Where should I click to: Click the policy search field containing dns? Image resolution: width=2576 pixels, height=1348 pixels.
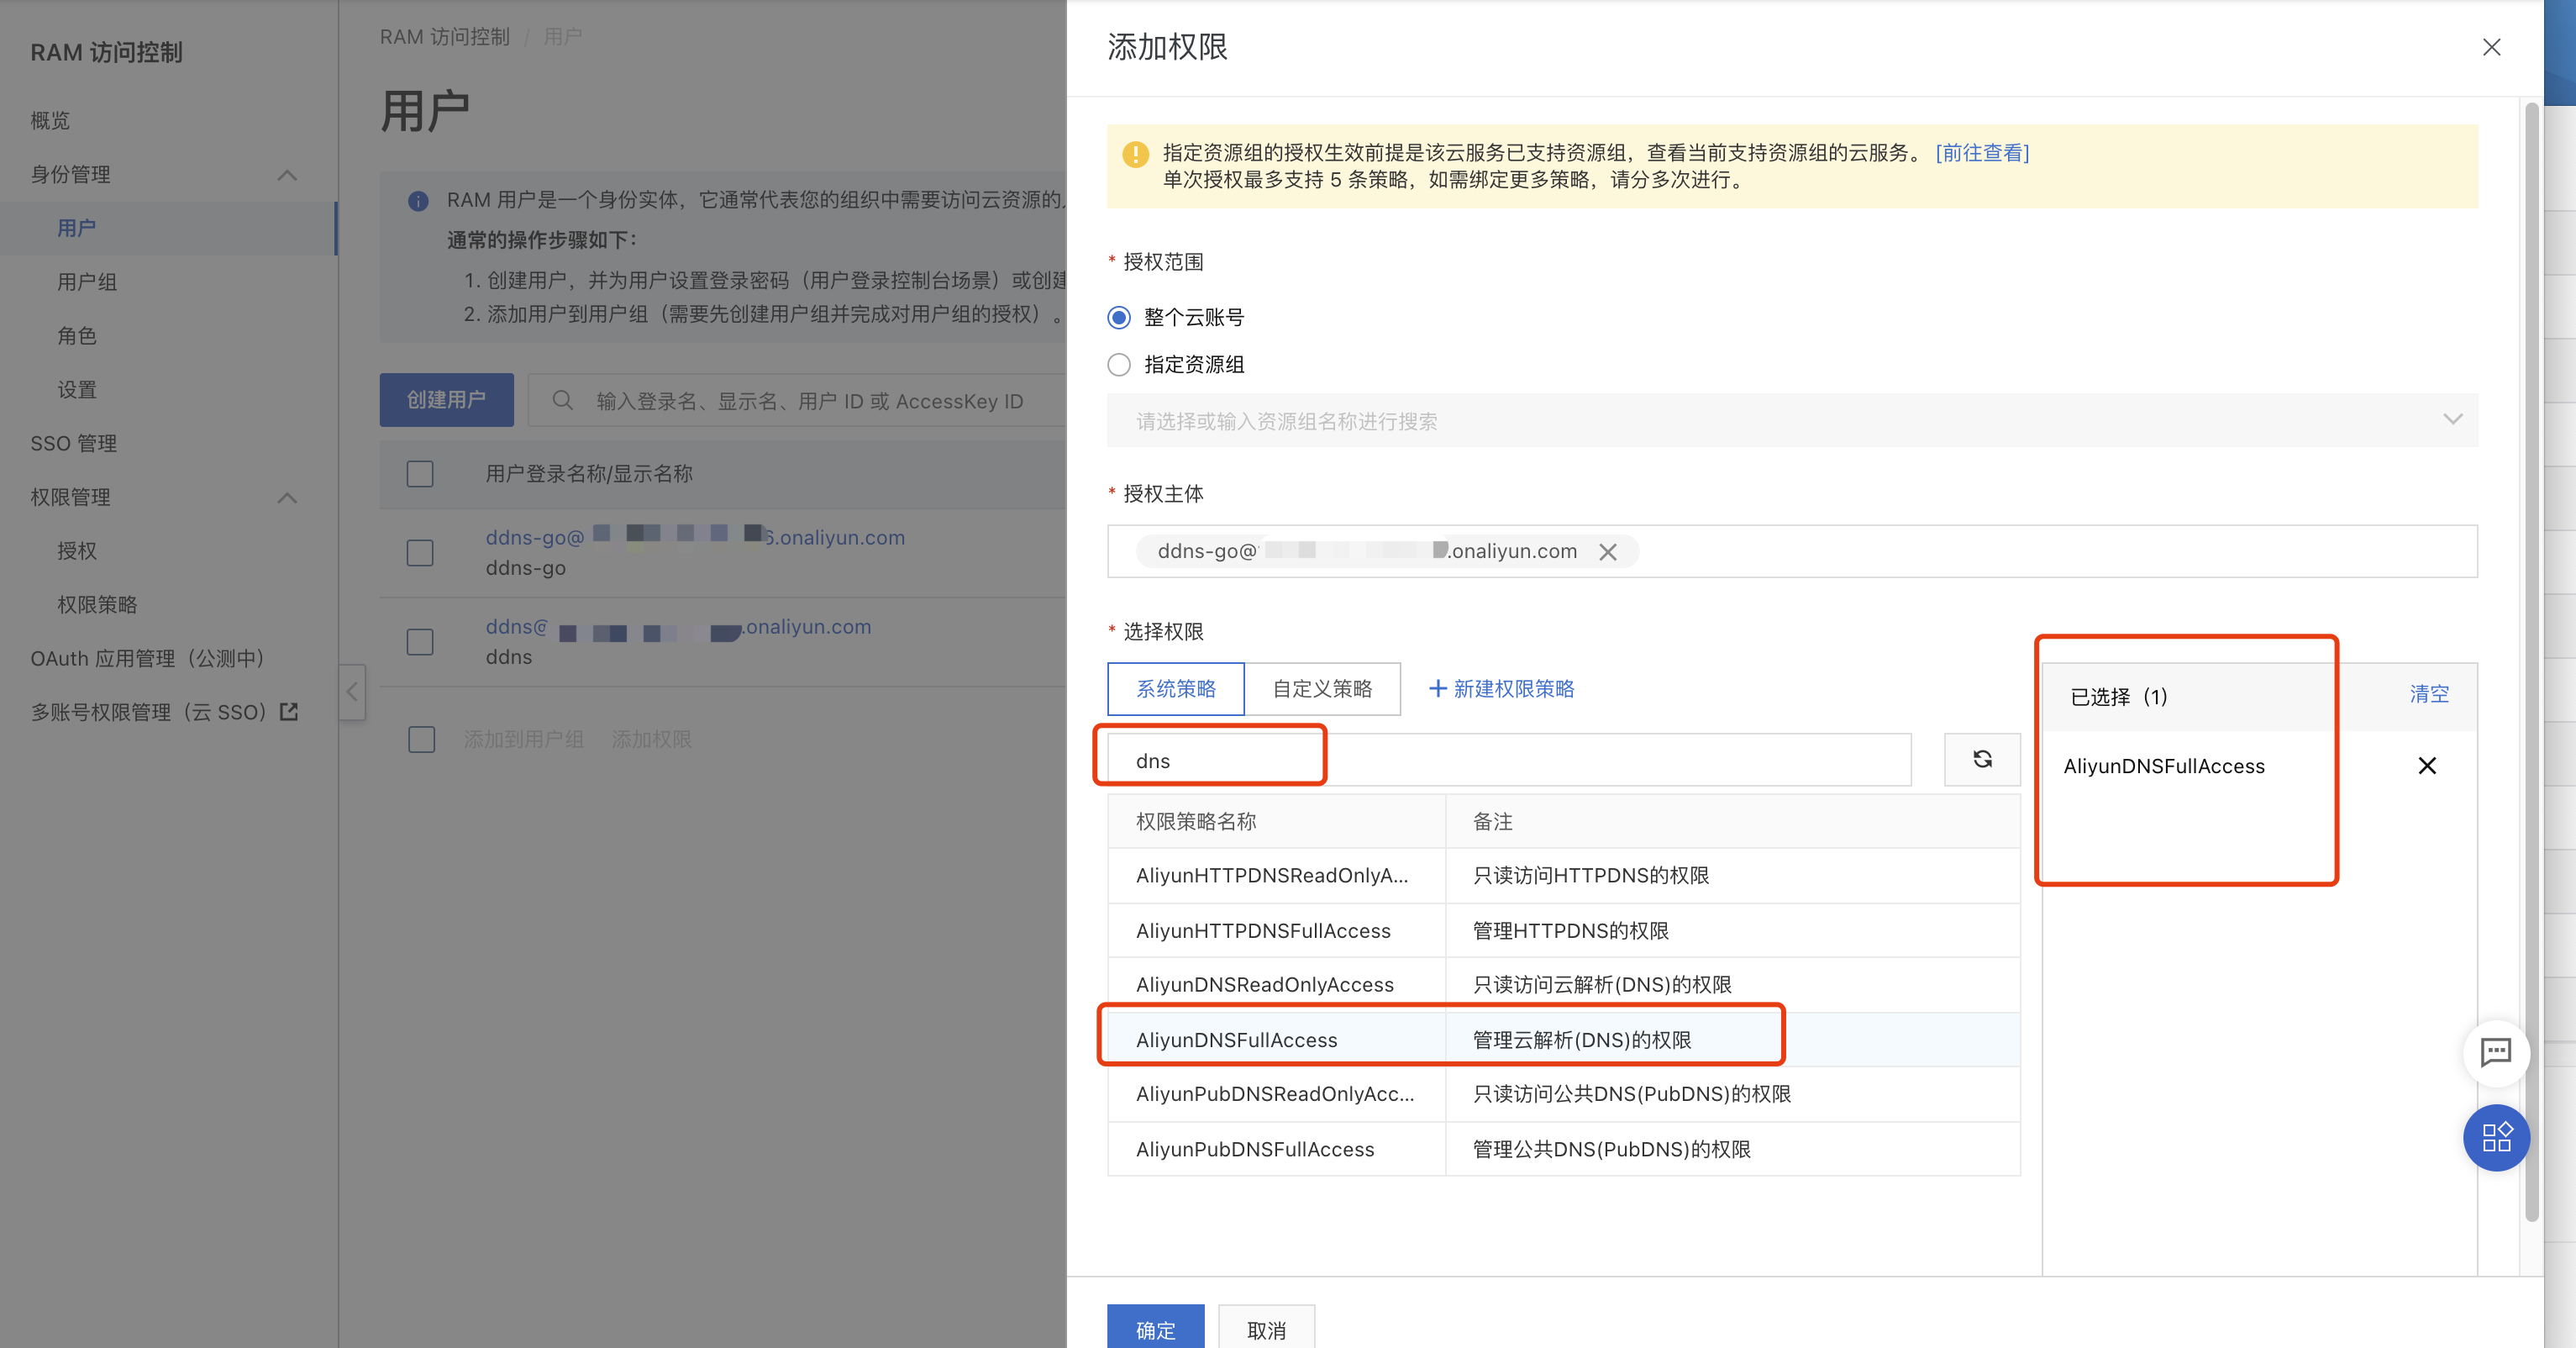click(x=1509, y=760)
